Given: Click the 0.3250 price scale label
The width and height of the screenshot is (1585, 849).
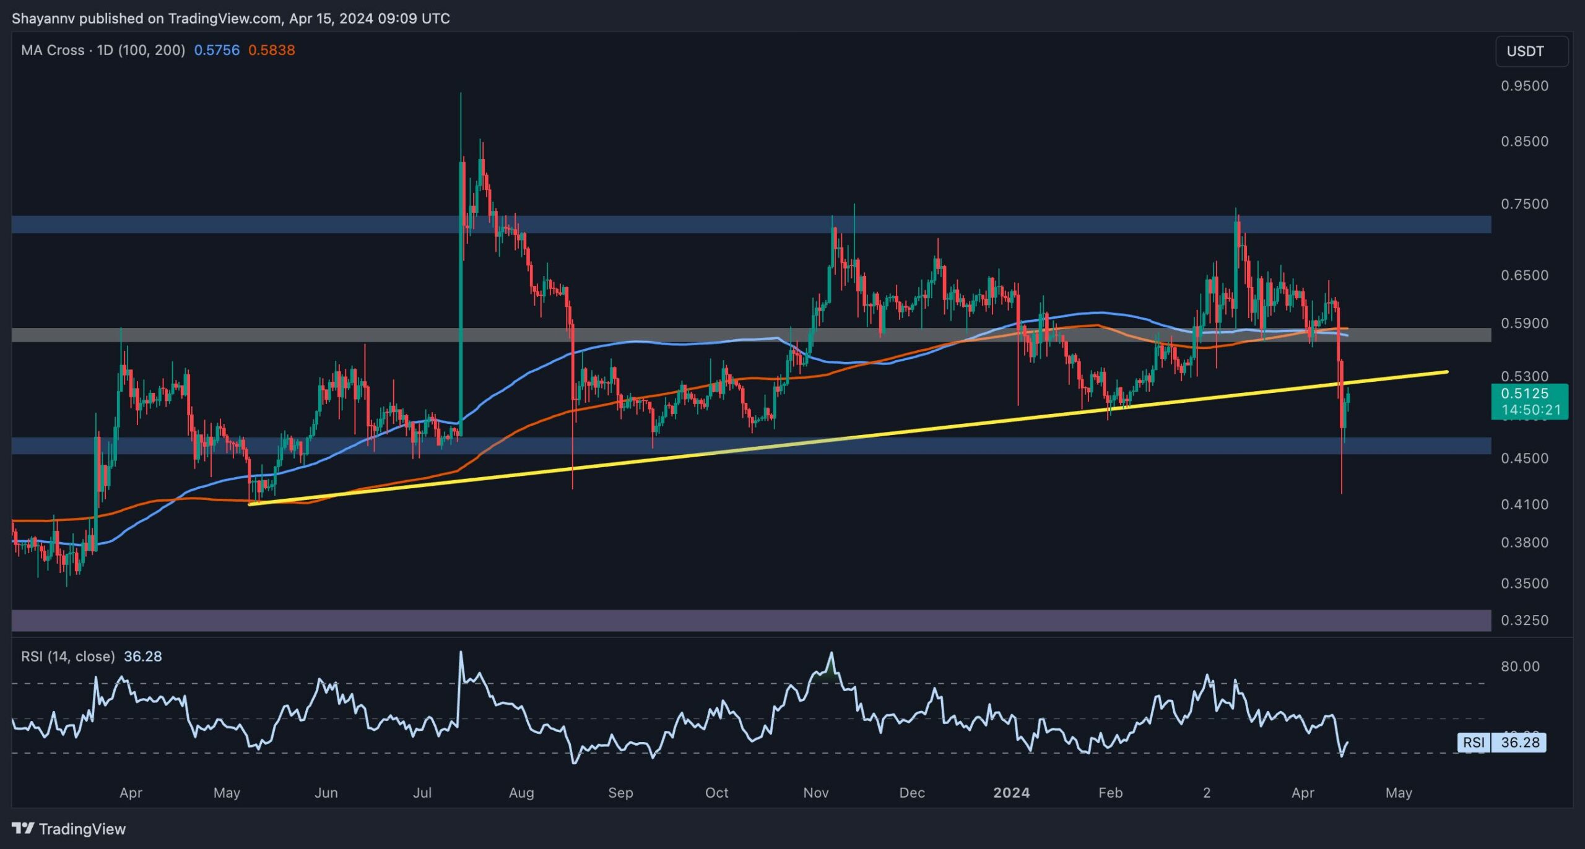Looking at the screenshot, I should 1524,620.
